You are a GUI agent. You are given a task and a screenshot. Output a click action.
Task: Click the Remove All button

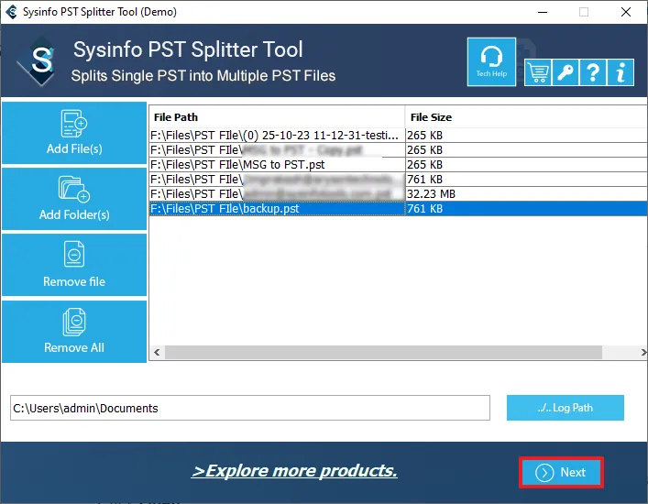(x=74, y=332)
